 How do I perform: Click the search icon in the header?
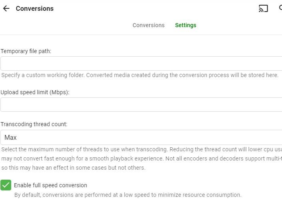(x=280, y=8)
